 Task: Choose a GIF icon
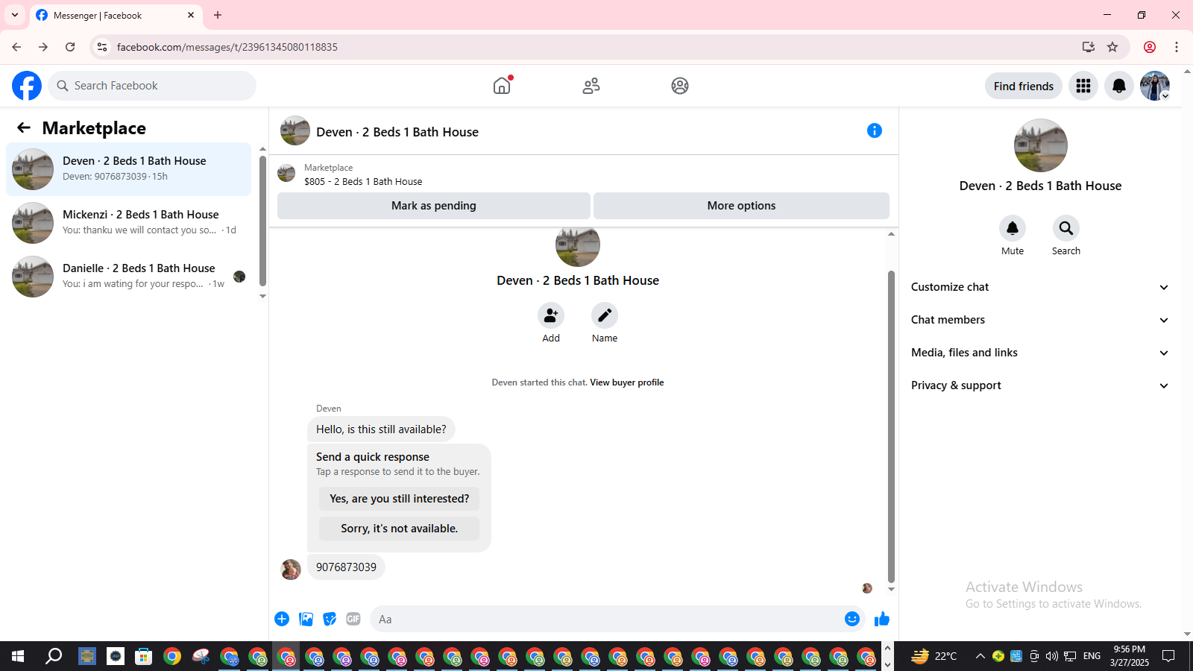tap(353, 619)
